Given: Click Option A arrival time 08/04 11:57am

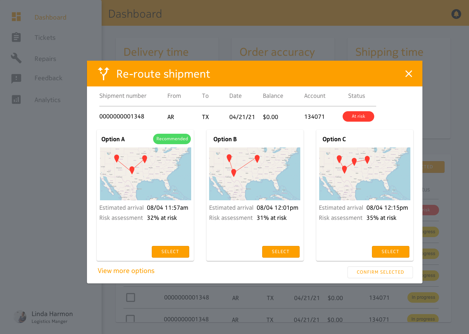Looking at the screenshot, I should pos(167,208).
